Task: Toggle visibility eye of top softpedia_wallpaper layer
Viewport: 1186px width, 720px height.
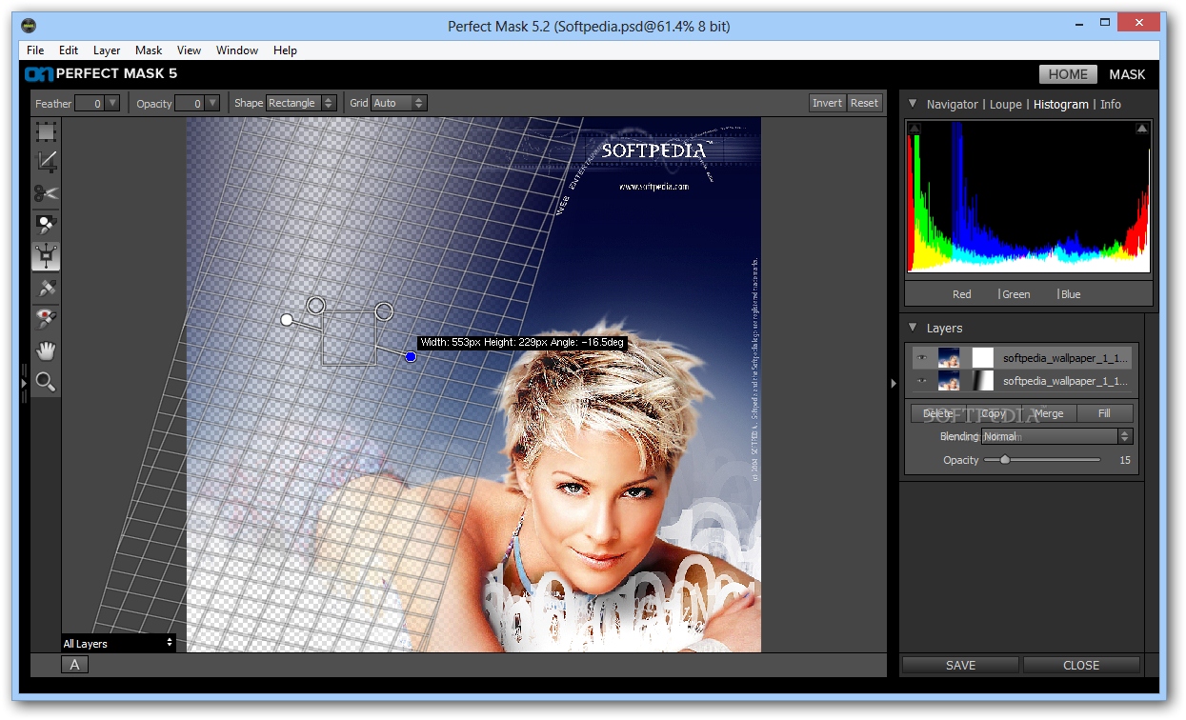Action: pos(921,358)
